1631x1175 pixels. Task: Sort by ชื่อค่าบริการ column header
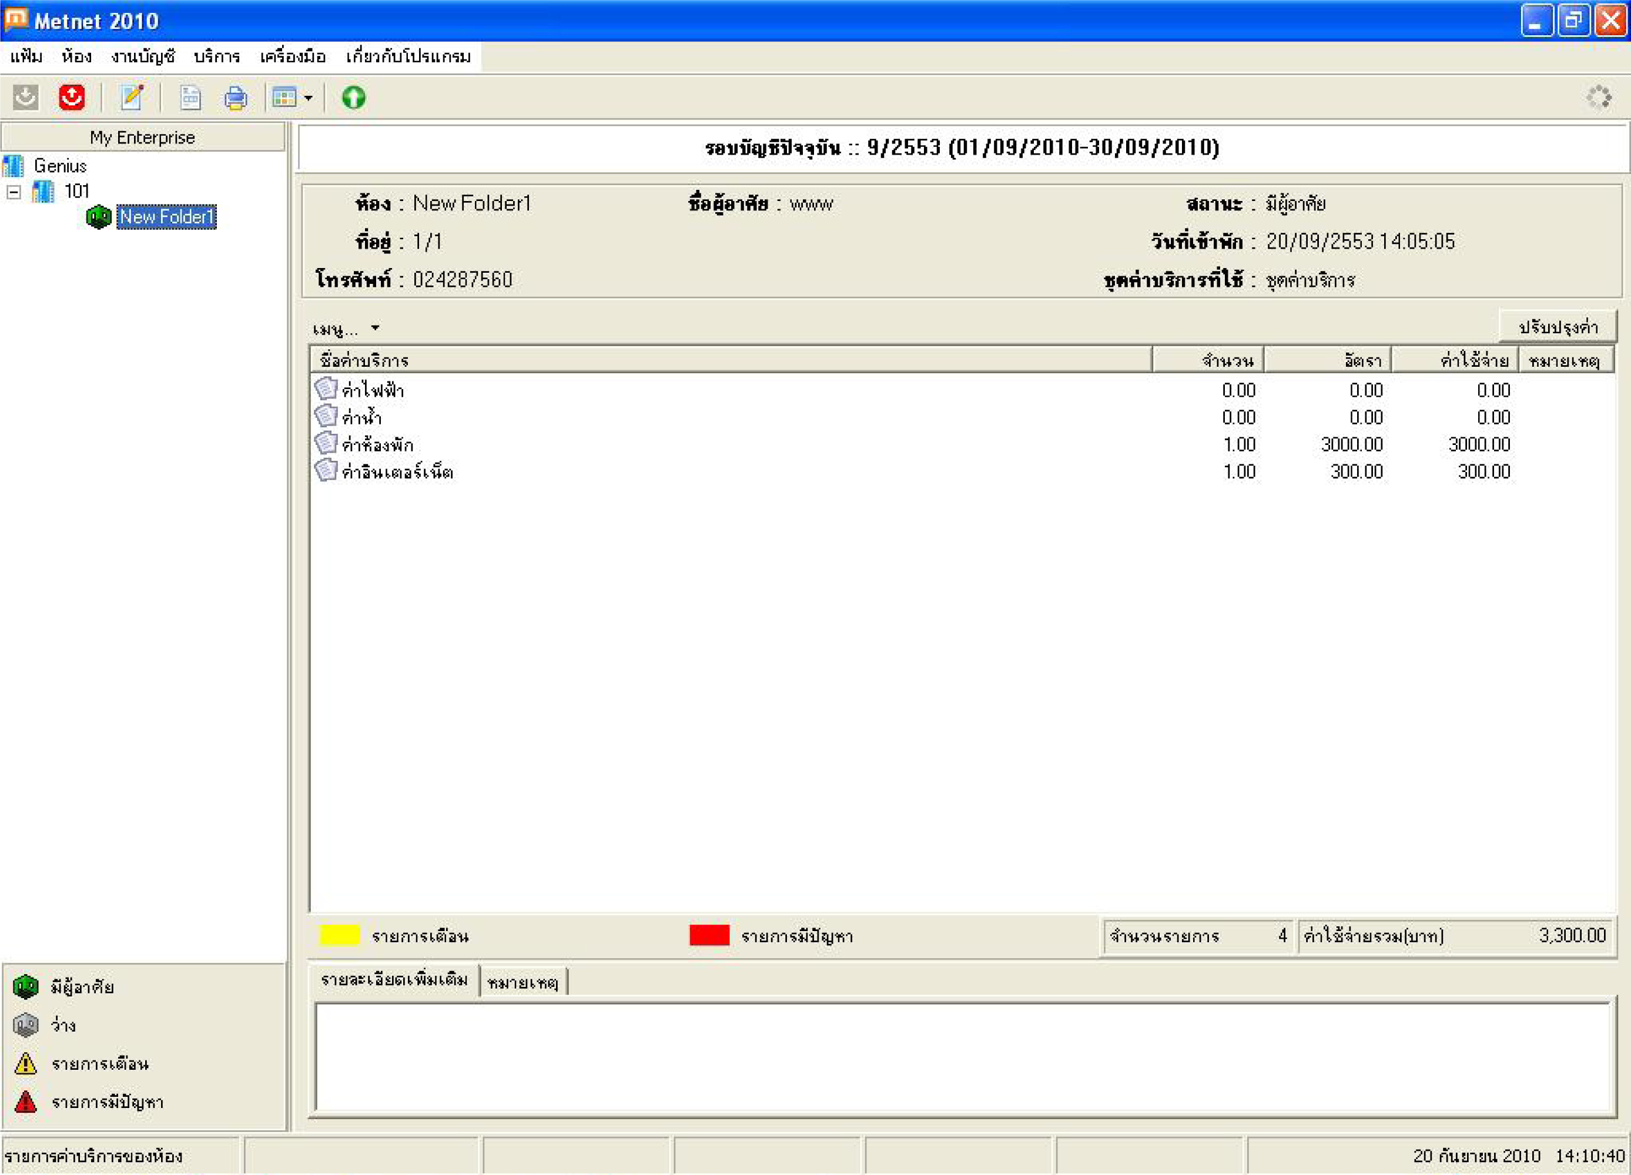point(731,360)
